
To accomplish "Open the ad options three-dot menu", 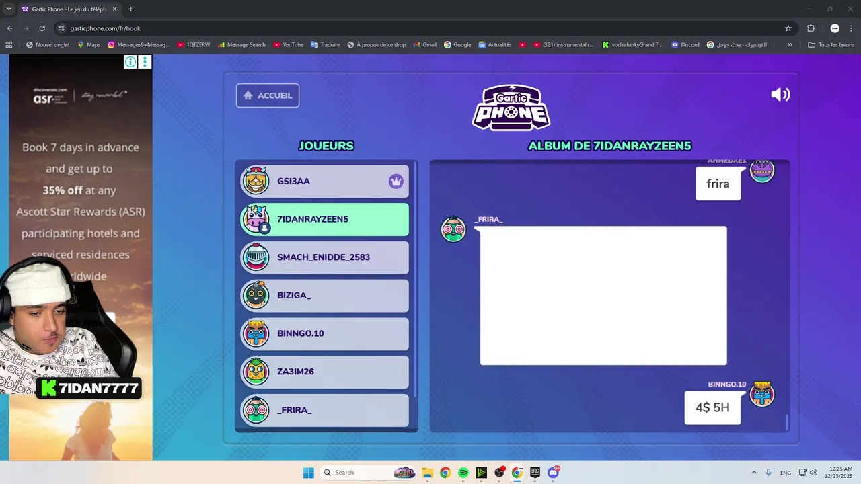I will tap(145, 62).
